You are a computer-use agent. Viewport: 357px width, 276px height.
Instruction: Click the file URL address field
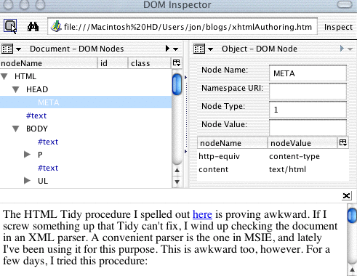182,26
